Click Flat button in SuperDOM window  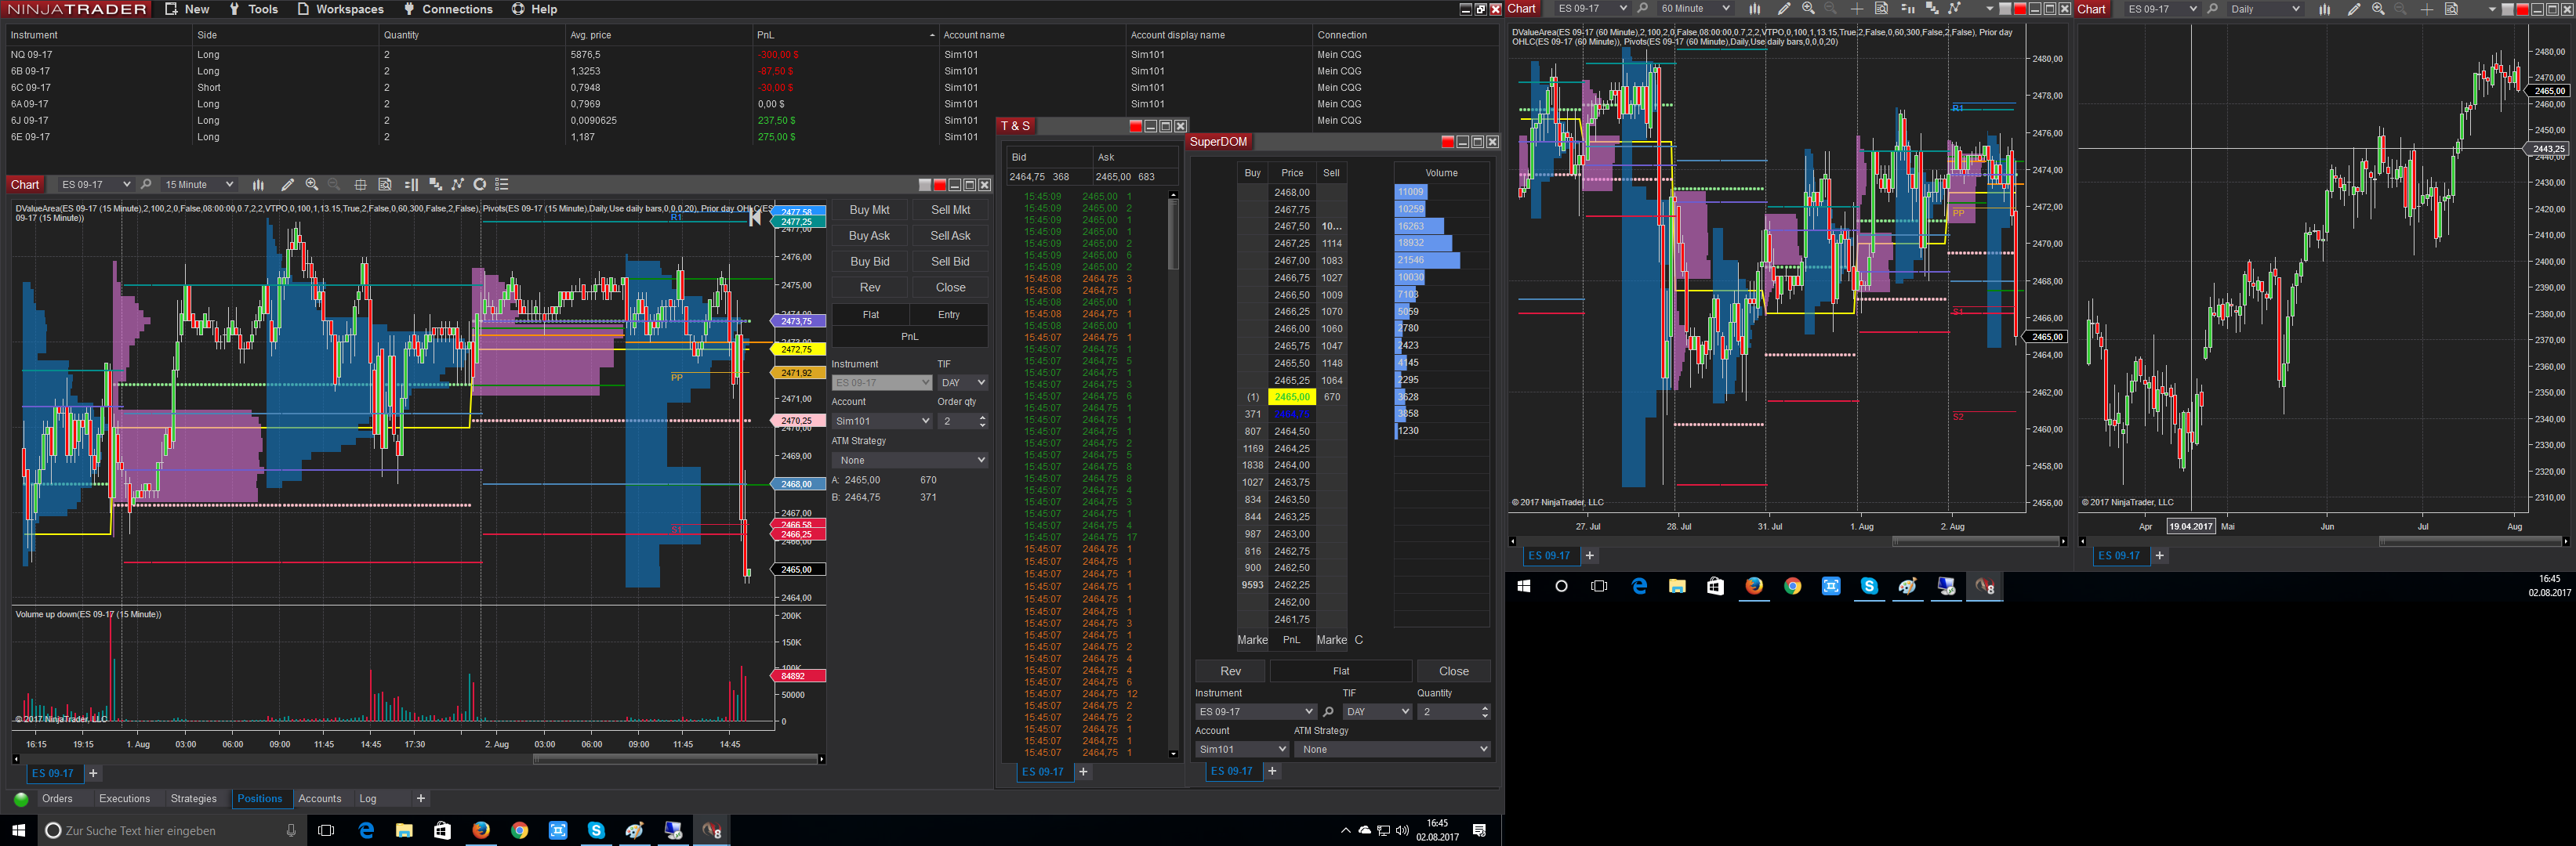click(1341, 671)
